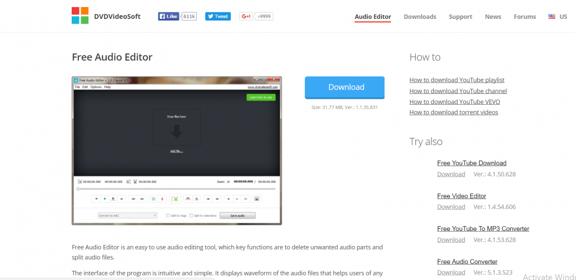Click the down-arrow drop files icon
The image size is (576, 280).
click(x=177, y=131)
